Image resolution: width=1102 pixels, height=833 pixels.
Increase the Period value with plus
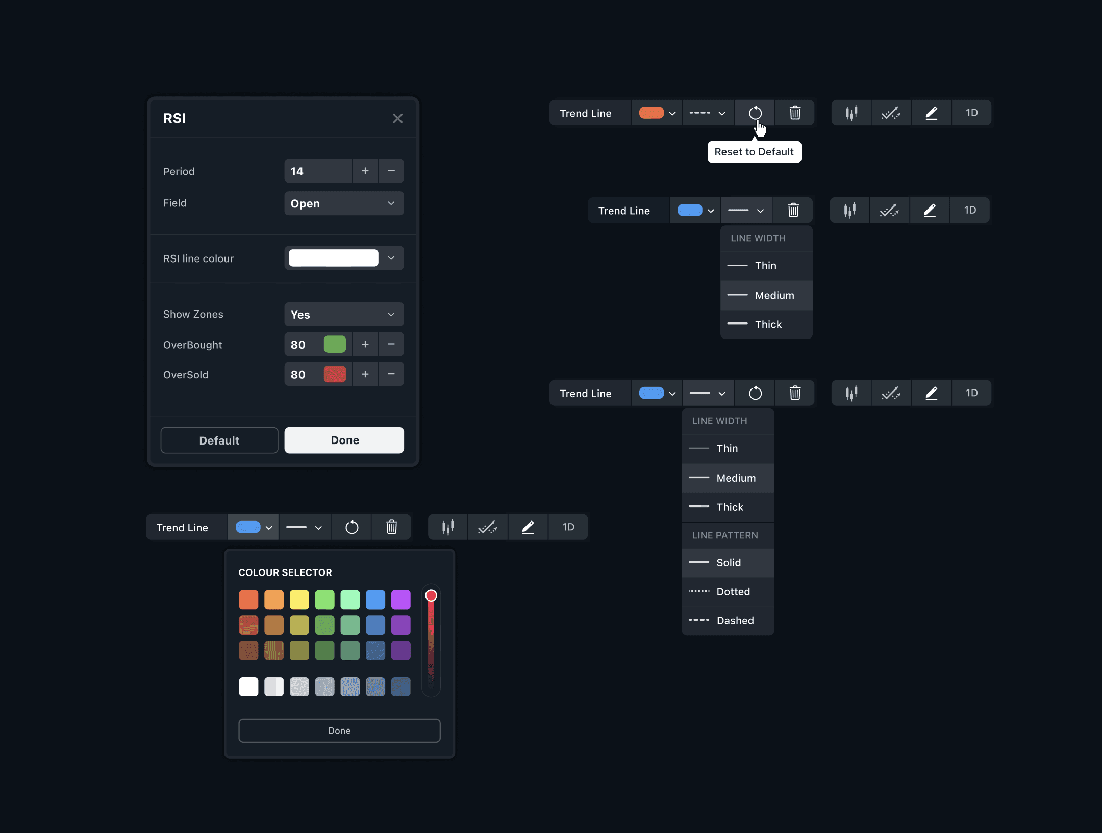click(x=365, y=171)
